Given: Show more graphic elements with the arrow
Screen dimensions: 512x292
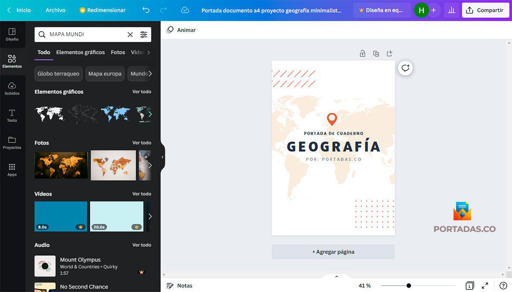Looking at the screenshot, I should tap(150, 114).
